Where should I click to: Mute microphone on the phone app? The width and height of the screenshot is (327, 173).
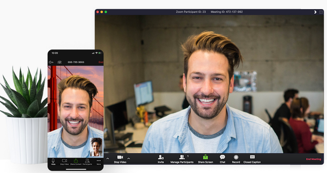(x=53, y=161)
